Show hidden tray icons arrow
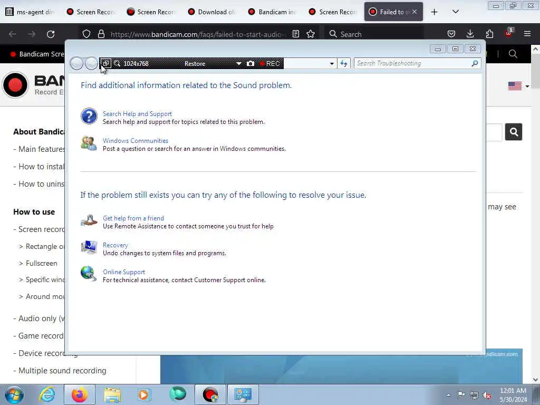Image resolution: width=540 pixels, height=405 pixels. coord(448,395)
